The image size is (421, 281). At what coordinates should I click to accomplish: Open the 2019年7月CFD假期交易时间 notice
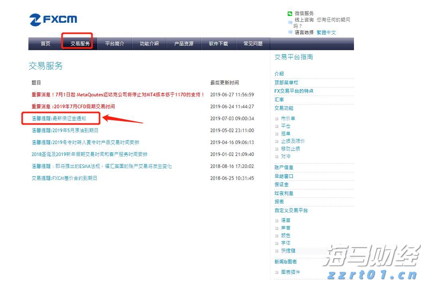(x=73, y=106)
